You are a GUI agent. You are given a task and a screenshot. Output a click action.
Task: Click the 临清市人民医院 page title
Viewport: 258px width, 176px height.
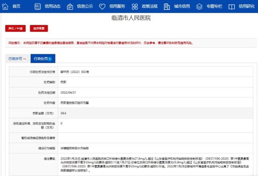[131, 18]
